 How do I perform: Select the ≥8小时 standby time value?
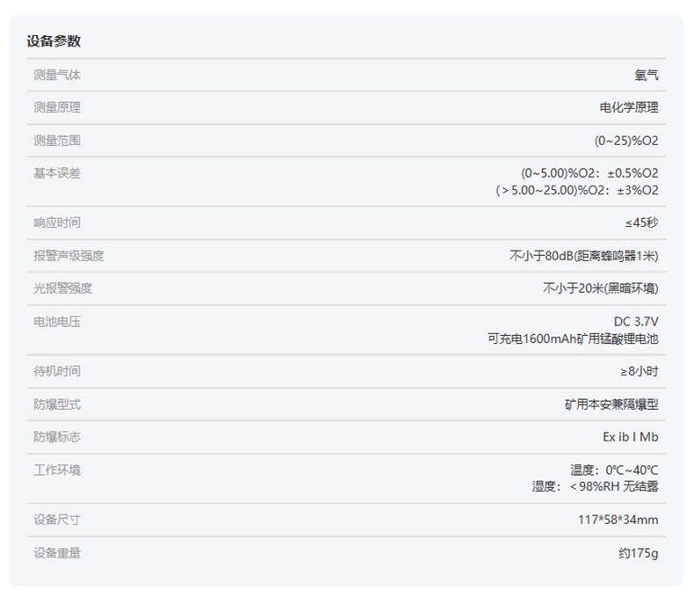pyautogui.click(x=639, y=371)
